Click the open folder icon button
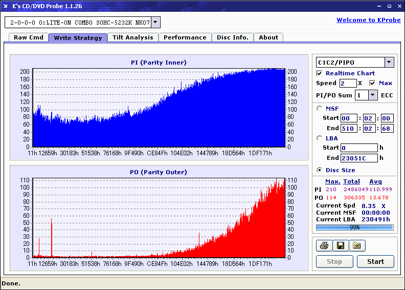The height and width of the screenshot is (290, 405). (357, 245)
